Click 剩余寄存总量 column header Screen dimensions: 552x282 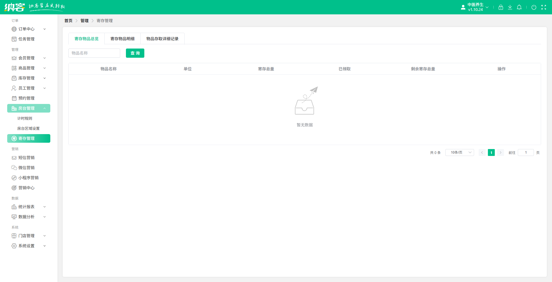[423, 69]
